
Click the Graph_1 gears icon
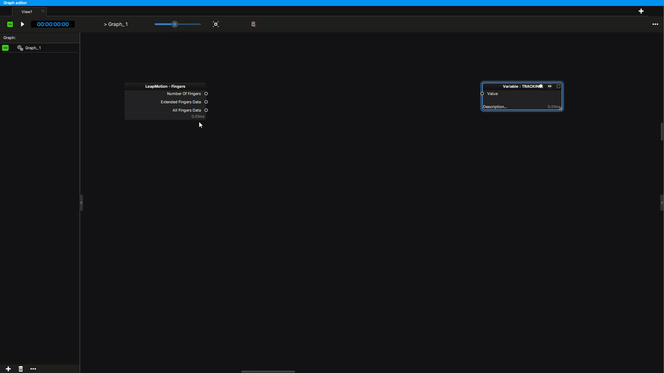[20, 48]
